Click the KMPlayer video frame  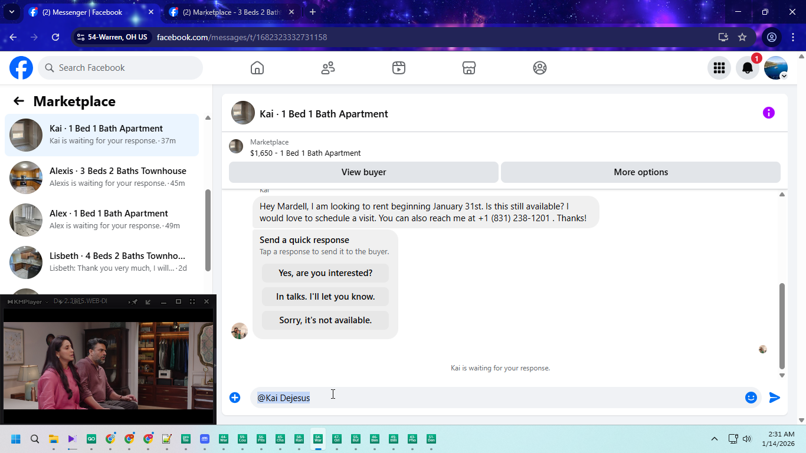(x=109, y=366)
